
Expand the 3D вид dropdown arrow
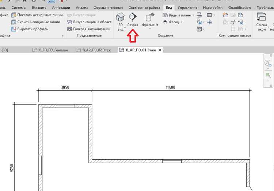(125, 27)
